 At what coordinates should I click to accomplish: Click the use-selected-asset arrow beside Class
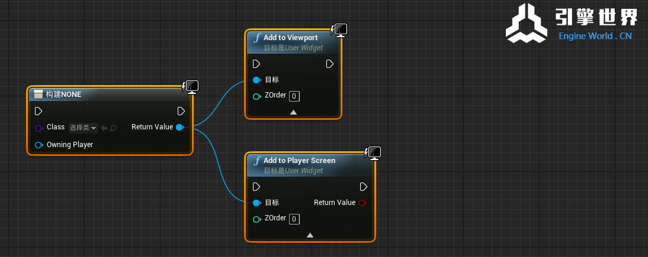pos(104,128)
